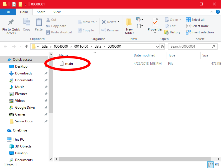This screenshot has height=168, width=221.
Task: Open the Delete dropdown arrow
Action: (118, 22)
